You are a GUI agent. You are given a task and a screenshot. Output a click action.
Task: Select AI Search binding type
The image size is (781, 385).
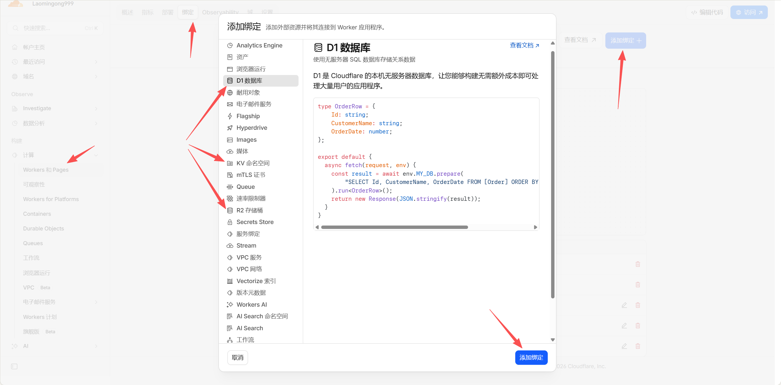261,328
